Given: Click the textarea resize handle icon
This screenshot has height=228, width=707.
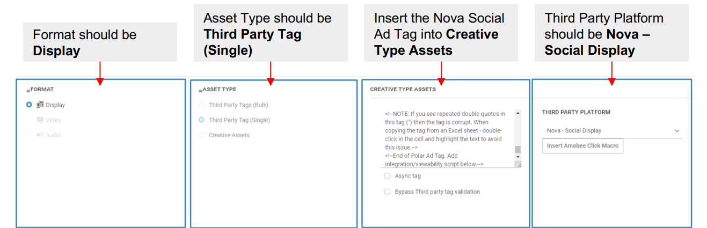Looking at the screenshot, I should tap(518, 165).
